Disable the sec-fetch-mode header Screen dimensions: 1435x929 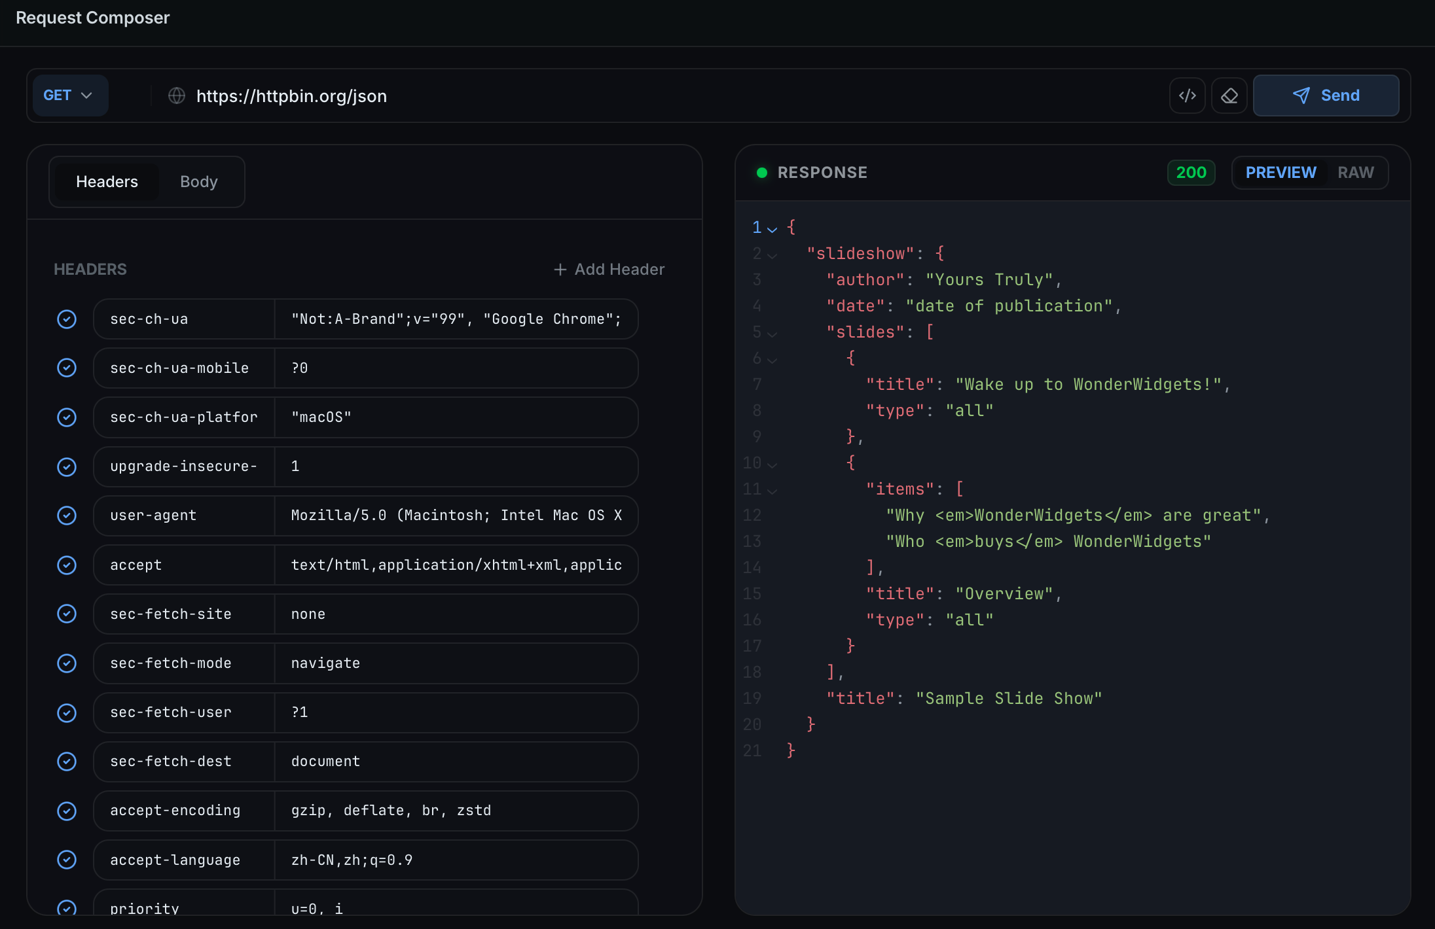tap(67, 663)
